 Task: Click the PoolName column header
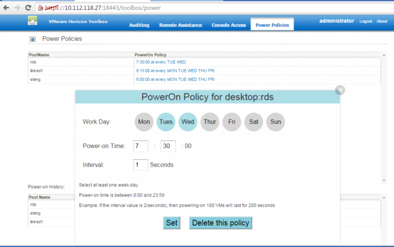pyautogui.click(x=39, y=55)
